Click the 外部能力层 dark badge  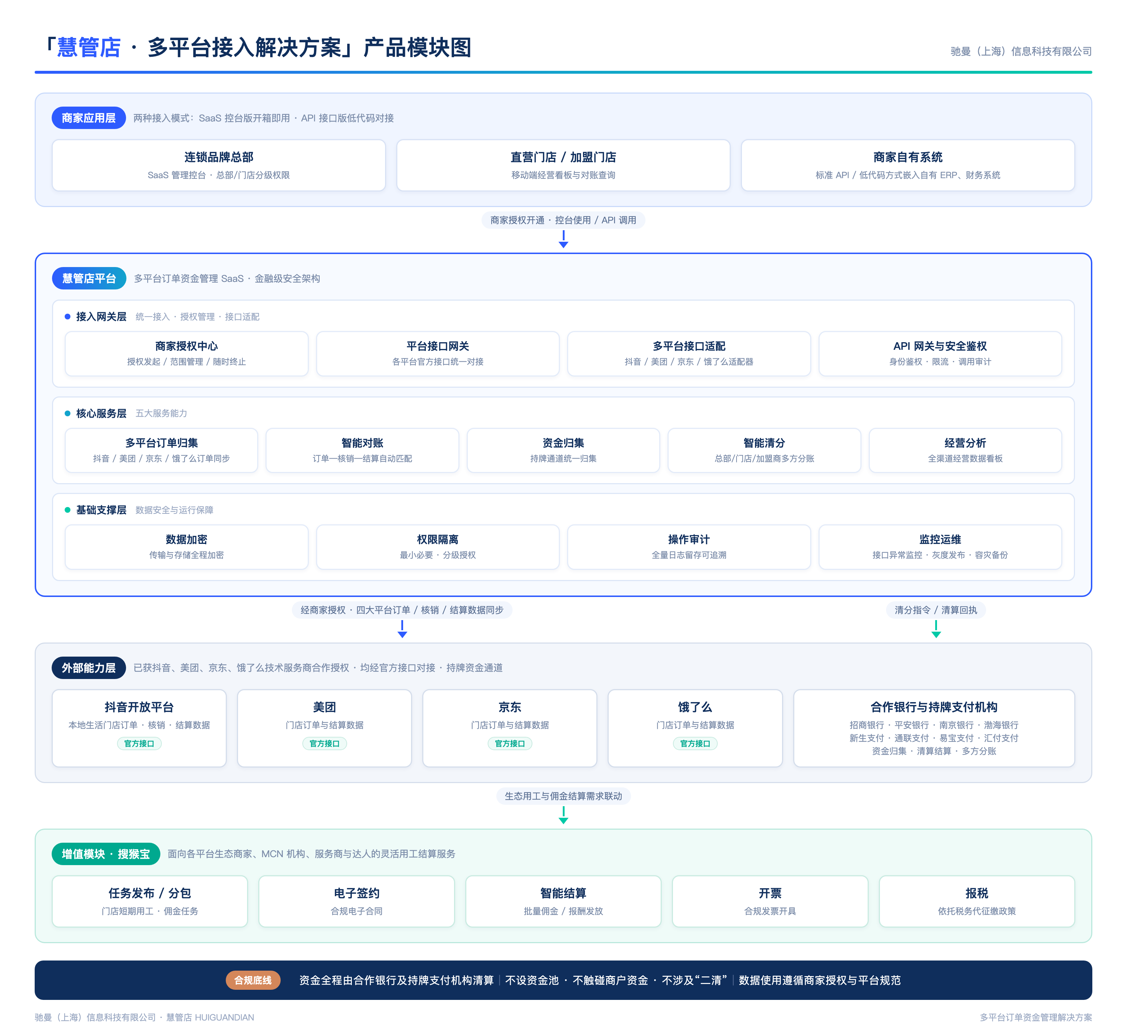88,668
